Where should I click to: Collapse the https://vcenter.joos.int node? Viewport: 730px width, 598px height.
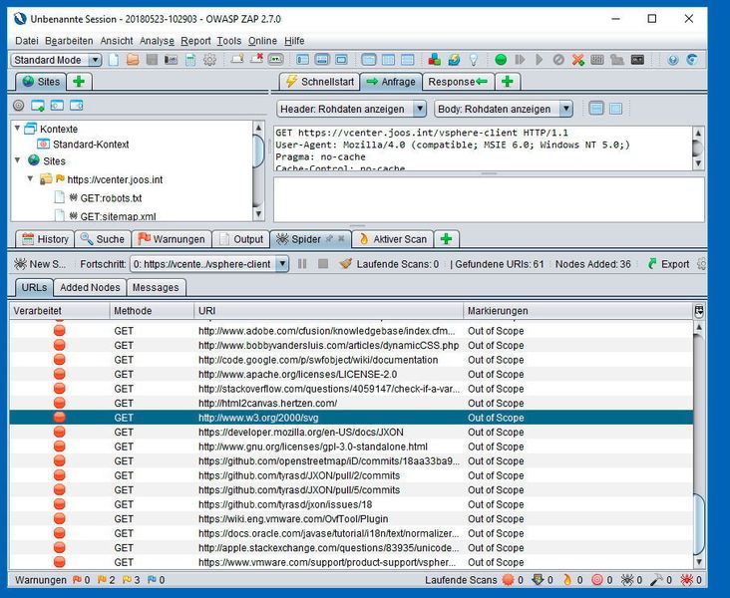click(x=30, y=178)
